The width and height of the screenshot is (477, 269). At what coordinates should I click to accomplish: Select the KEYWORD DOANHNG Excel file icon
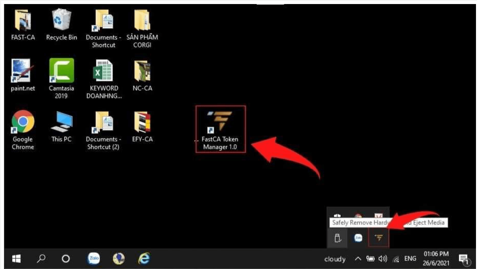click(x=104, y=71)
